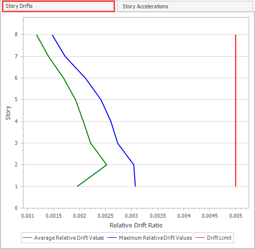The width and height of the screenshot is (255, 249).
Task: Click the blue Maximum Relative Drift legend line
Action: point(112,238)
